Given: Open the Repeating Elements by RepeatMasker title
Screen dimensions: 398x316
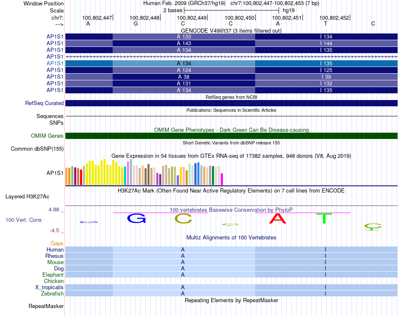Looking at the screenshot, I should click(231, 300).
